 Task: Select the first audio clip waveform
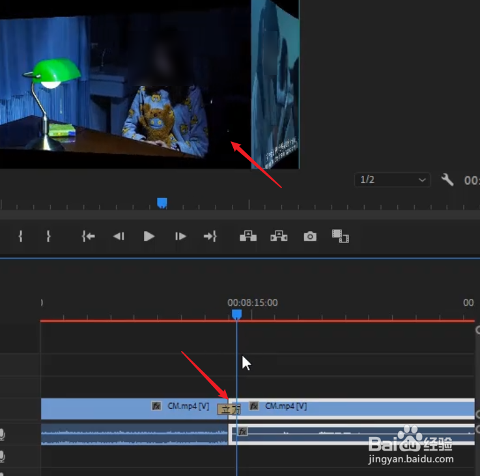[x=135, y=434]
